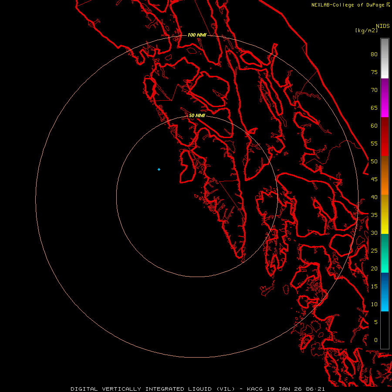This screenshot has width=392, height=392.
Task: Click the 55 value on the color scale
Action: tap(374, 143)
